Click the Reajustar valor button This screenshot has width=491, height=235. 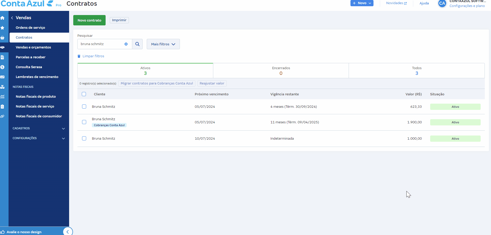coord(212,83)
